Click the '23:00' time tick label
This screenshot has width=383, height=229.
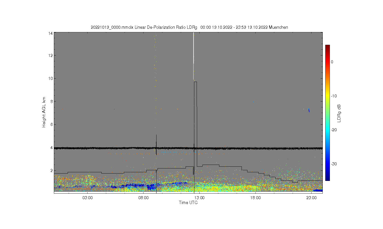[312, 198]
